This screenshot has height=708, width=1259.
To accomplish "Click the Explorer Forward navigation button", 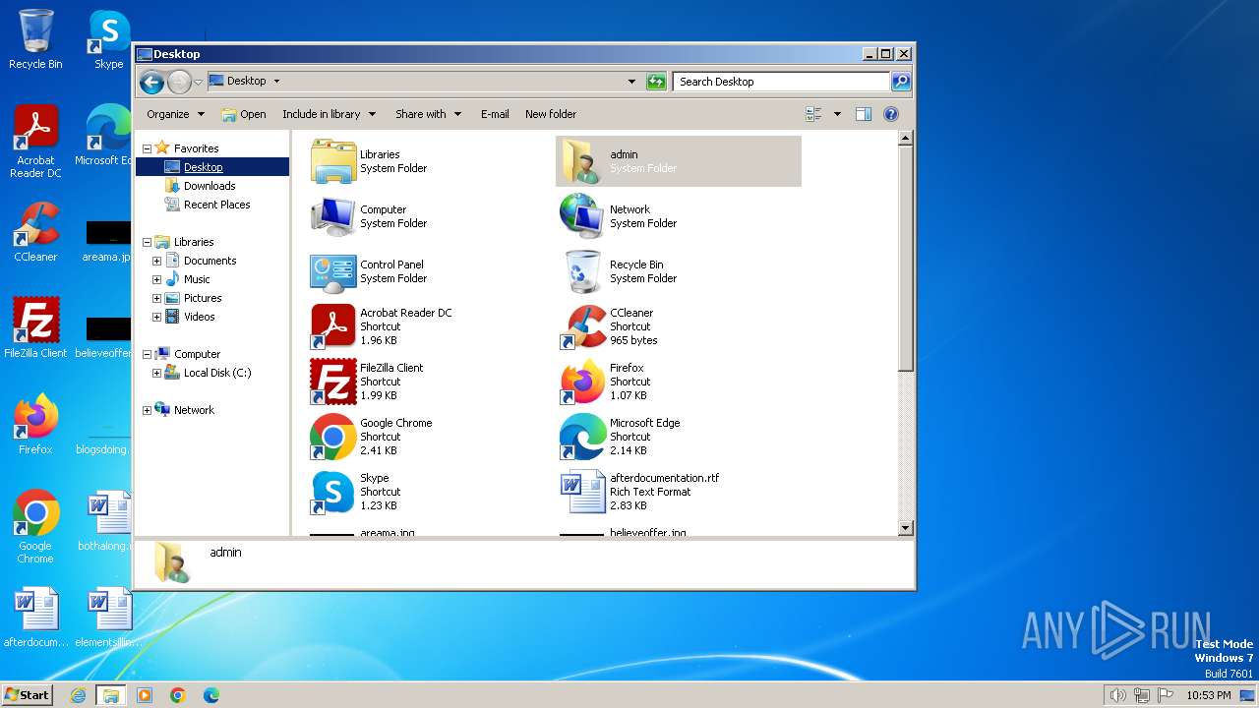I will 179,82.
